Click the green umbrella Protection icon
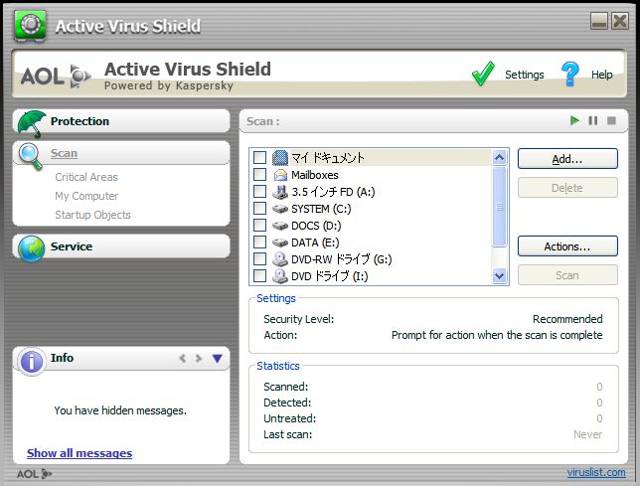The height and width of the screenshot is (486, 640). [x=32, y=123]
